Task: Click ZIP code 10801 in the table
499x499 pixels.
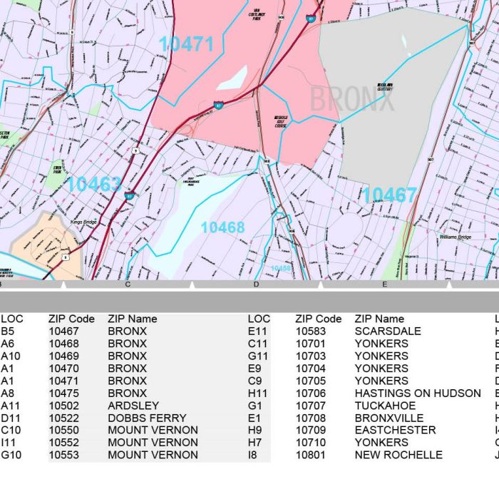Action: [311, 455]
